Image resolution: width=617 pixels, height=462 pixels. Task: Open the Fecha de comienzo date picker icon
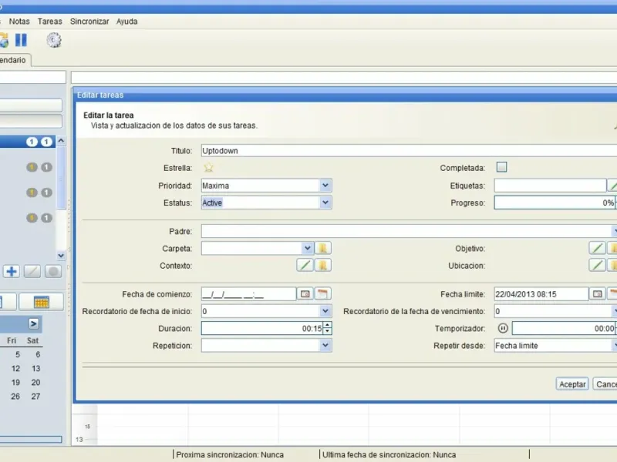click(x=305, y=294)
